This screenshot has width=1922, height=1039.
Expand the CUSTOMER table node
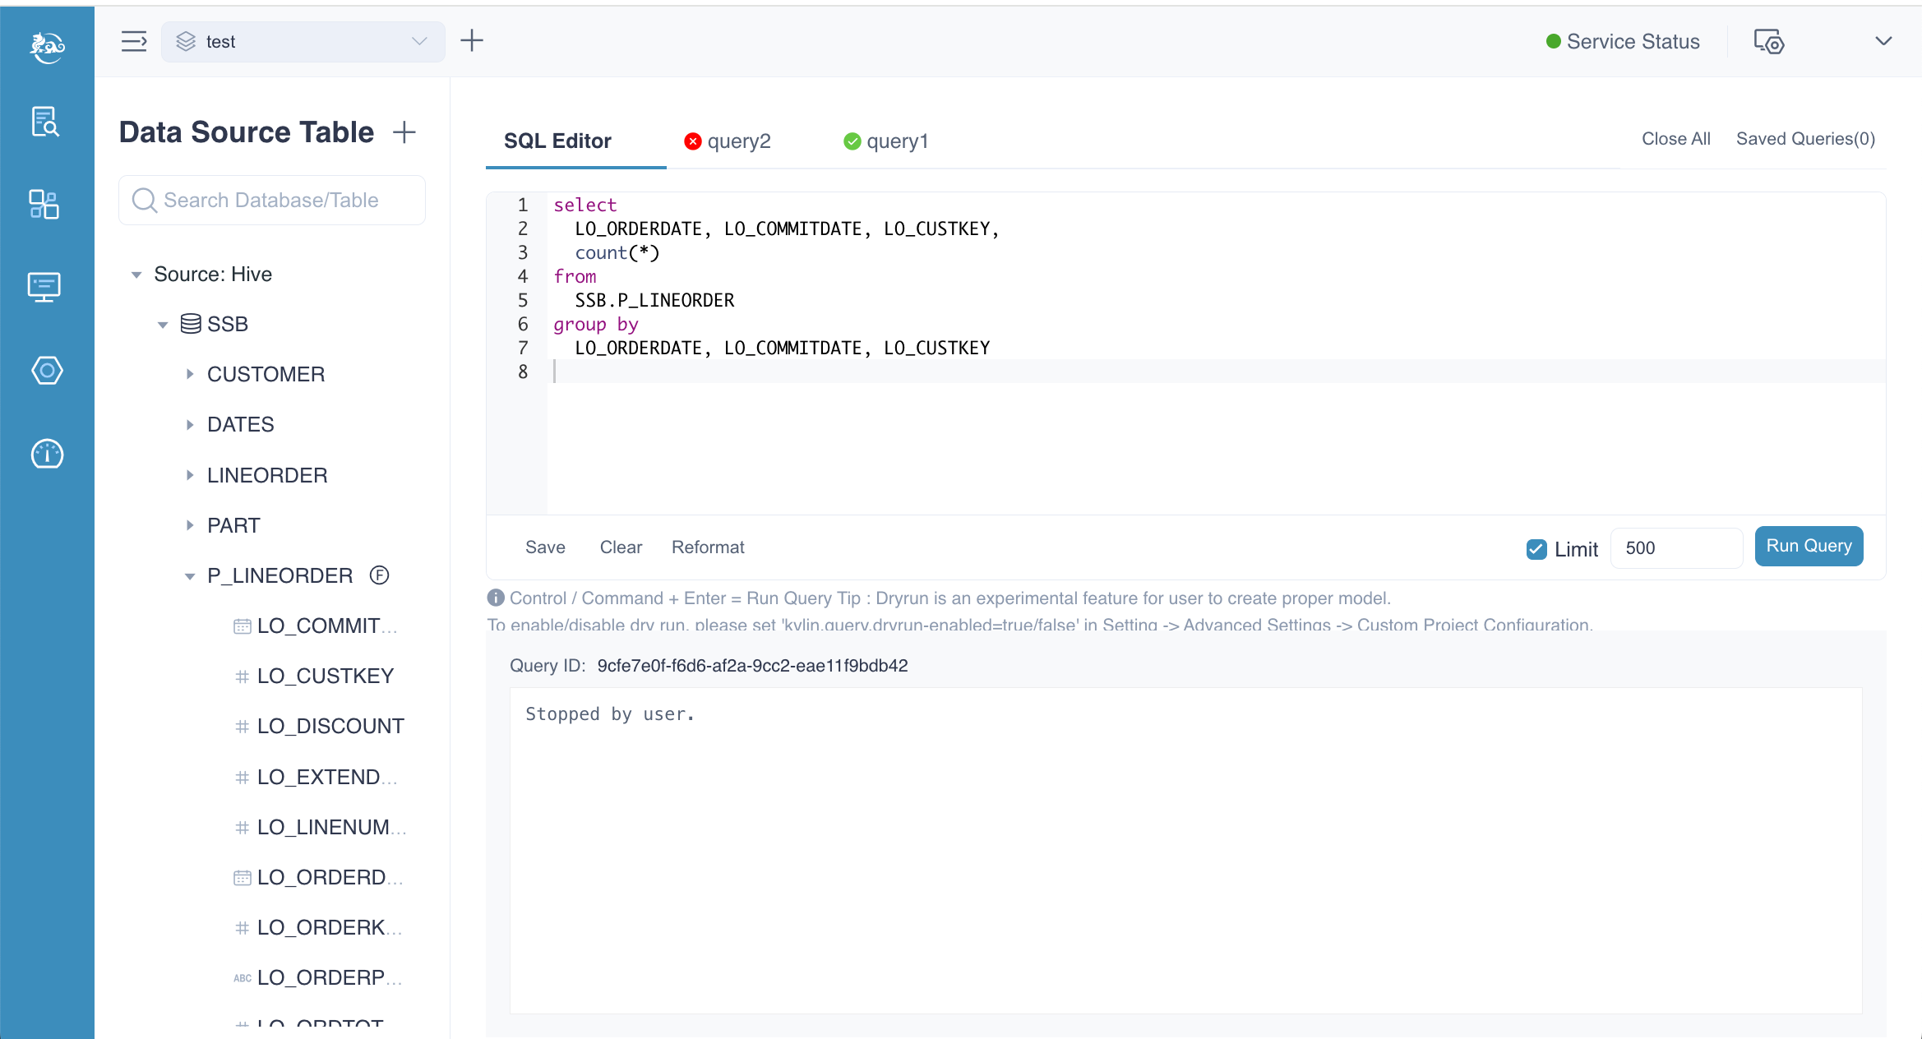click(x=190, y=374)
